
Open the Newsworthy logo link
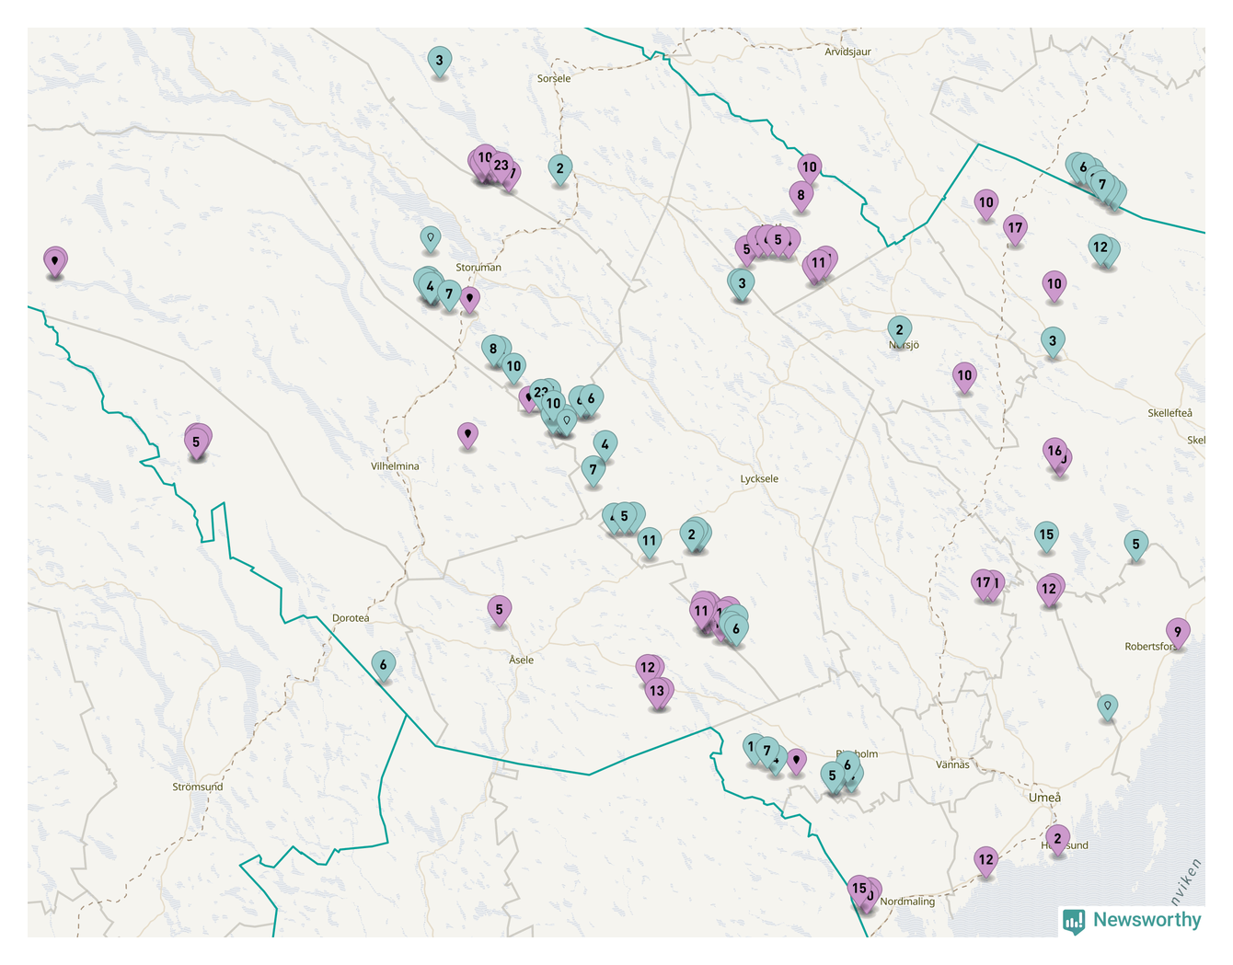point(1132,920)
